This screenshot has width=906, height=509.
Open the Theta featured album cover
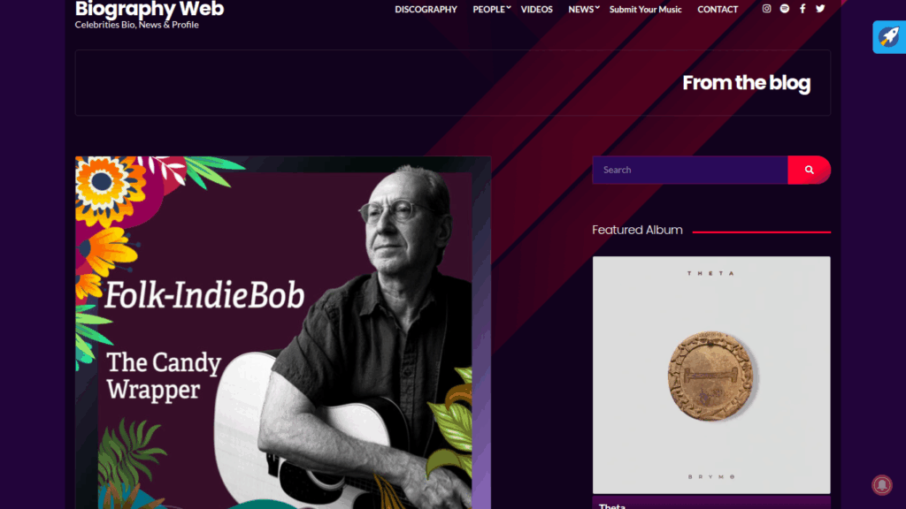(711, 375)
